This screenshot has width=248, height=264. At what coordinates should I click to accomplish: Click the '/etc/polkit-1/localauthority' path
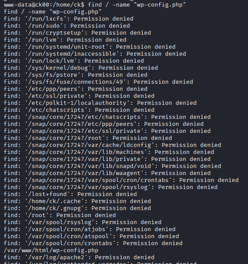click(x=77, y=103)
